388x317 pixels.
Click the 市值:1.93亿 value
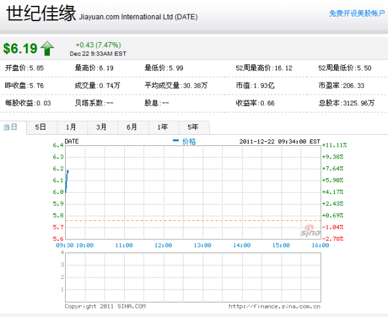pos(255,85)
